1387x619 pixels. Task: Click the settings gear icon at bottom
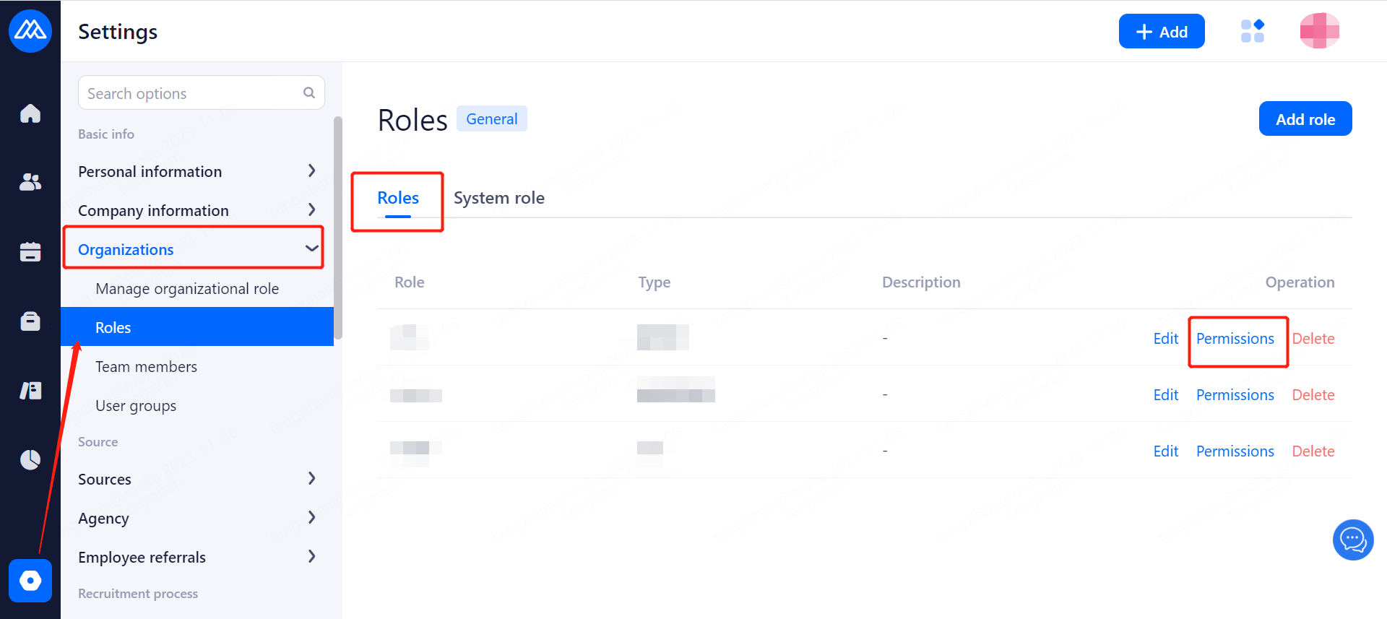click(30, 580)
